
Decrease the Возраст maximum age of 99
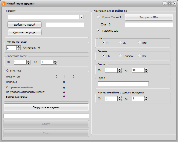[146, 72]
